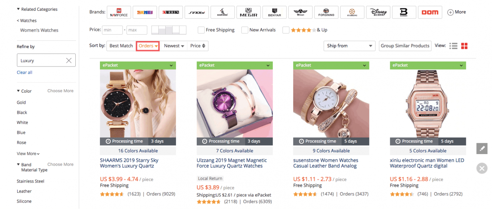This screenshot has height=209, width=492.
Task: Filter by CURREN brand logo
Action: 171,12
